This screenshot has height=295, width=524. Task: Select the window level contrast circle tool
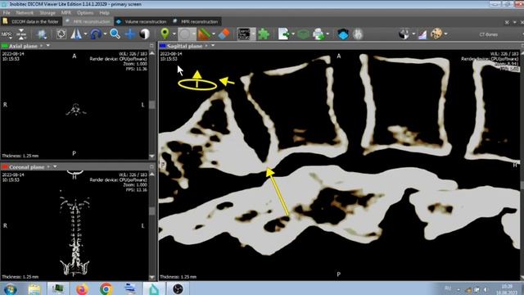[x=144, y=34]
